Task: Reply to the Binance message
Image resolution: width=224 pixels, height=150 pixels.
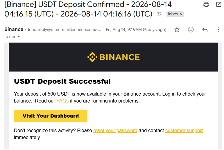Action: click(x=205, y=30)
